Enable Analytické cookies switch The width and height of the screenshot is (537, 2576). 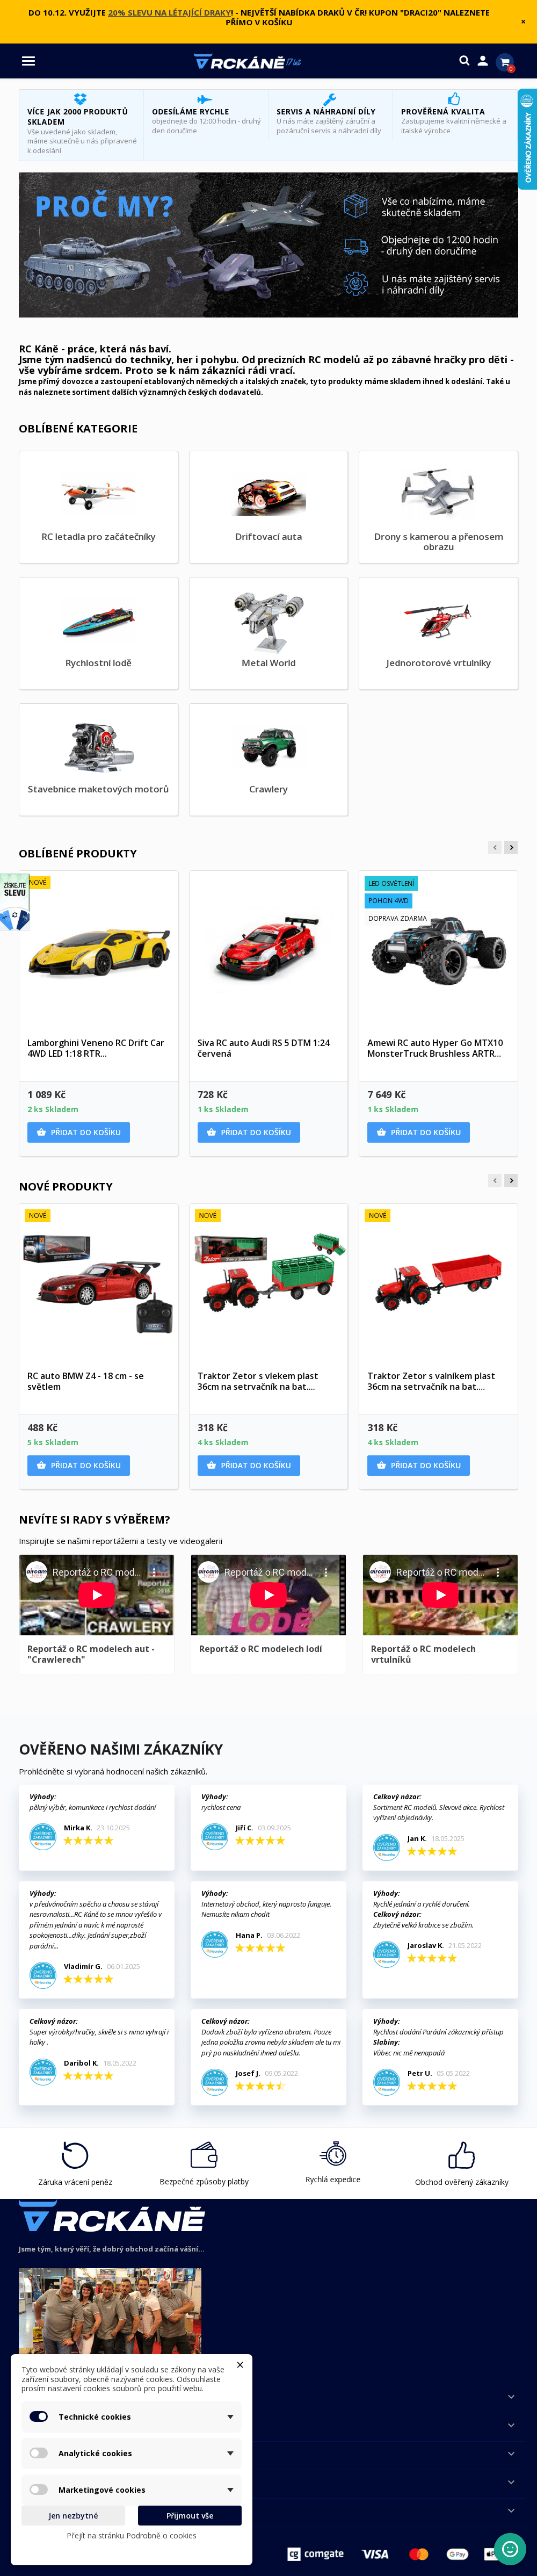point(39,2453)
